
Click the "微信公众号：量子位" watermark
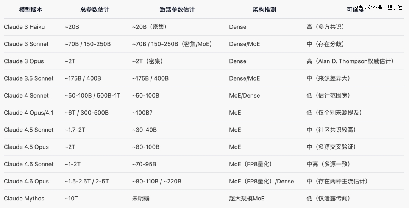pyautogui.click(x=380, y=8)
